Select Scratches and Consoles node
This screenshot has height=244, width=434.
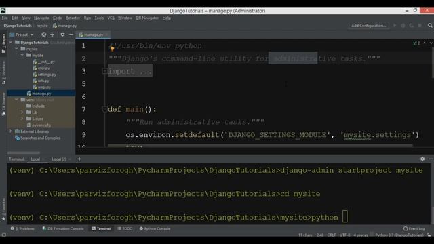tap(37, 138)
